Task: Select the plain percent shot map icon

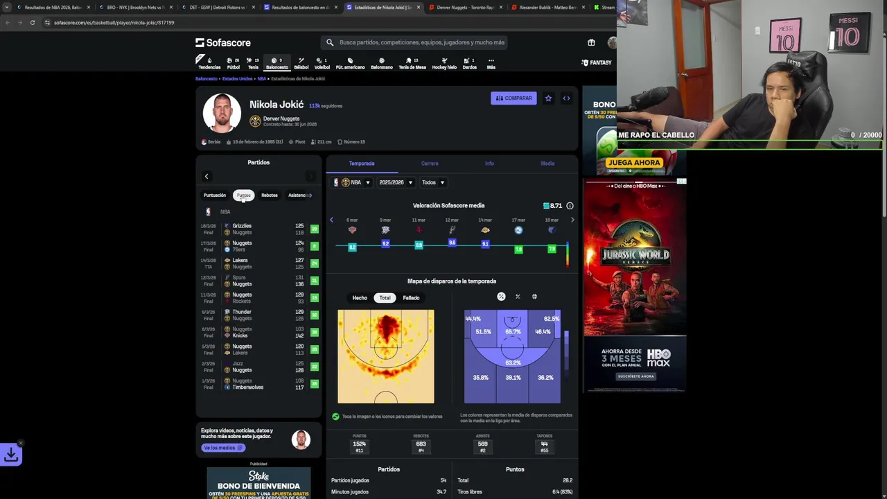Action: (x=518, y=297)
